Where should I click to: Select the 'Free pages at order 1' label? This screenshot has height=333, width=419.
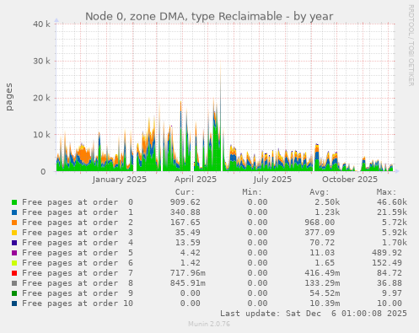click(x=78, y=212)
